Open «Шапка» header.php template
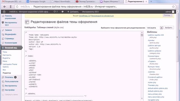The height and width of the screenshot is (101, 180). point(151,72)
